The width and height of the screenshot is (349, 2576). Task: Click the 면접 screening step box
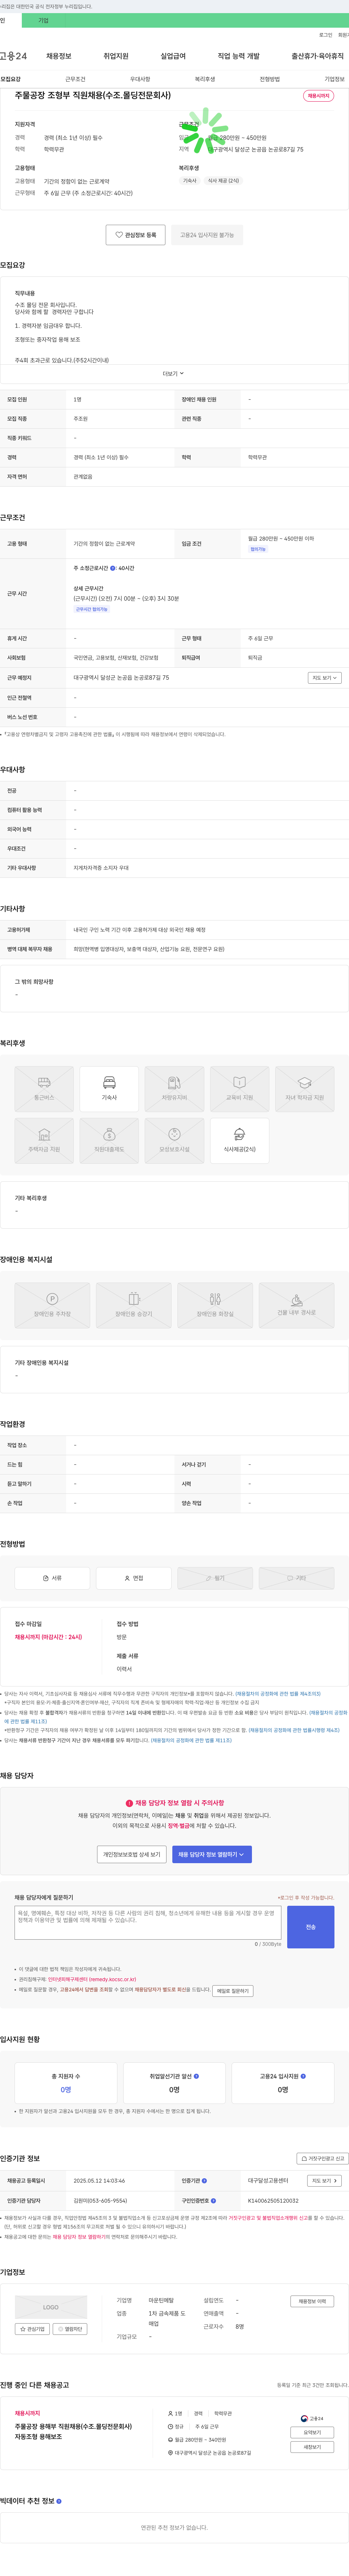(134, 1578)
